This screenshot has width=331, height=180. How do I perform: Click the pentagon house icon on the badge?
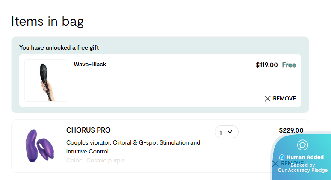pyautogui.click(x=303, y=145)
